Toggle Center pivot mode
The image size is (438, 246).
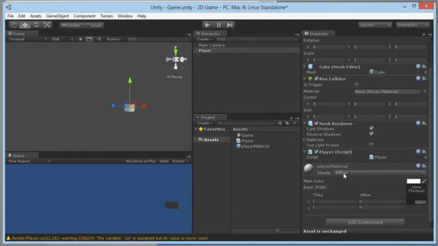(71, 25)
